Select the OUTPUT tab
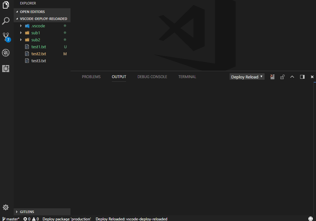Screen dimensions: 316x221 (119, 77)
